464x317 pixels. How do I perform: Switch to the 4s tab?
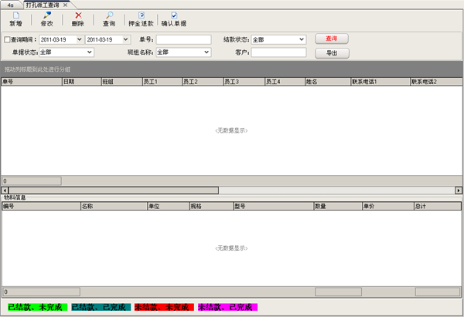point(10,5)
